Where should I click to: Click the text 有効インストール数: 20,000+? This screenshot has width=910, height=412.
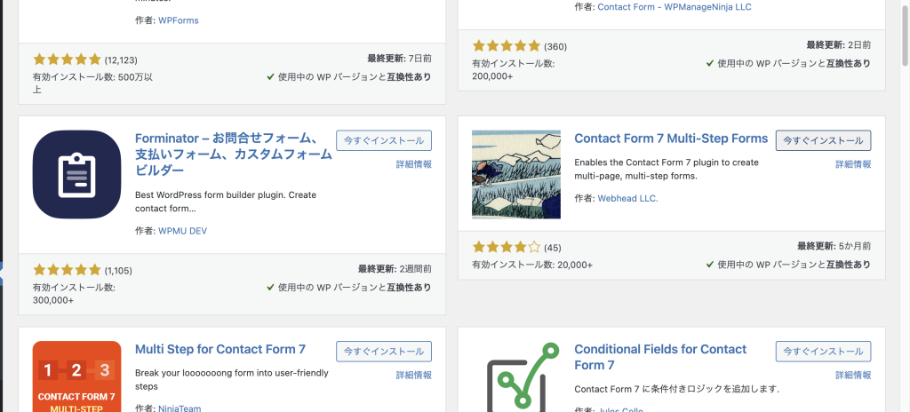pyautogui.click(x=532, y=265)
